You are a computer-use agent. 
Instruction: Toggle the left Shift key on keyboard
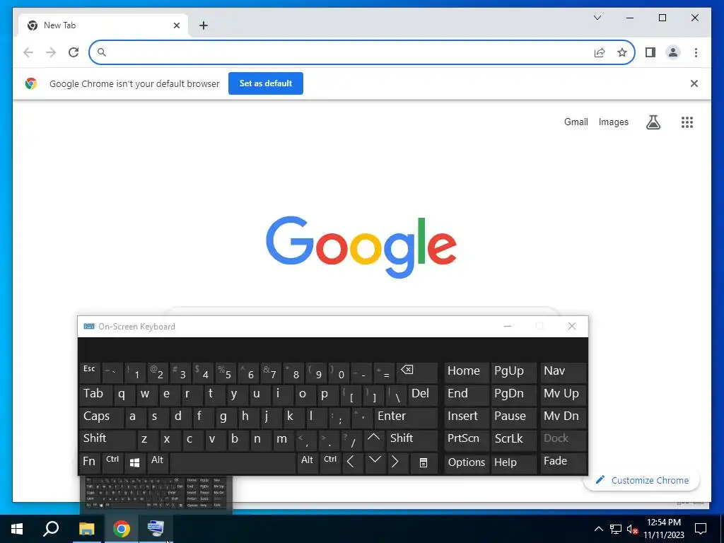[x=107, y=440]
